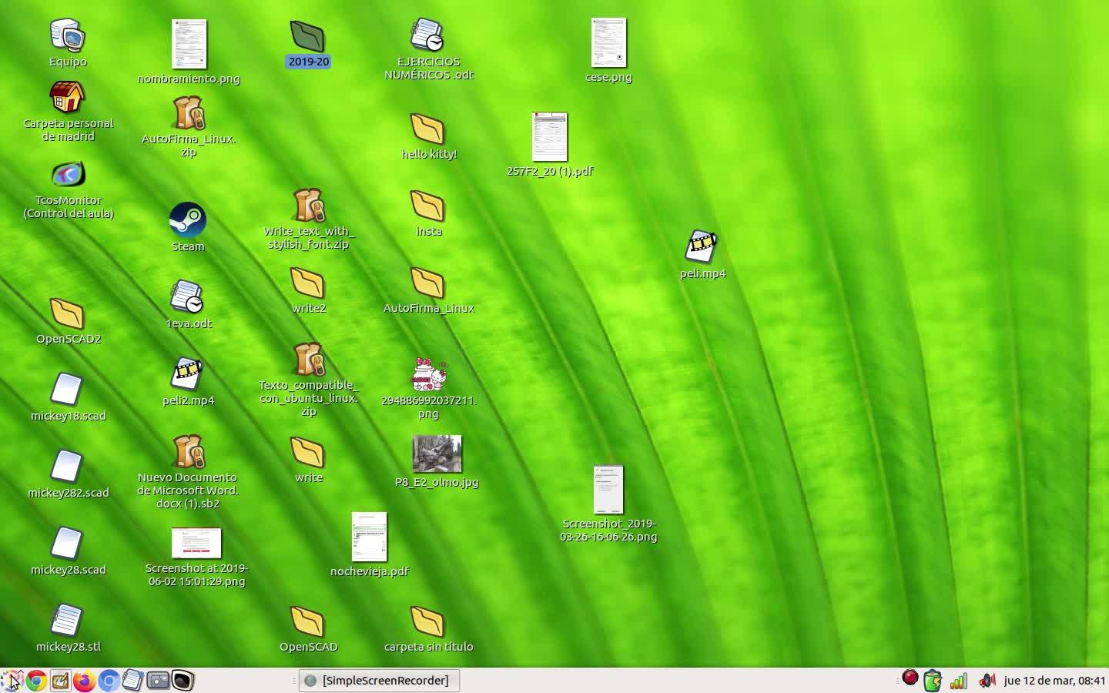Click the Steam desktop icon
The height and width of the screenshot is (693, 1109).
click(x=188, y=221)
